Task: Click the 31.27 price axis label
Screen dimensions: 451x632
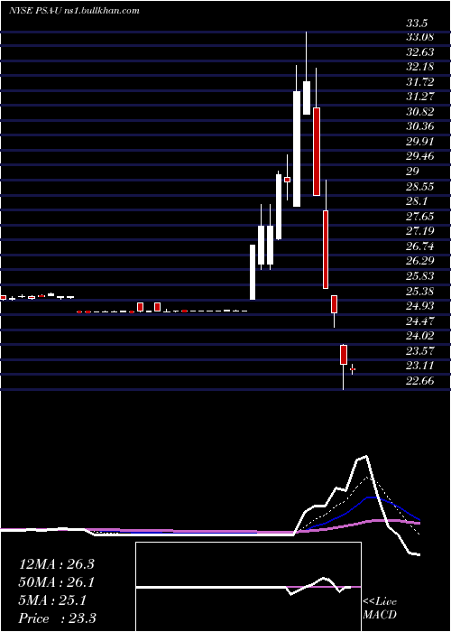Action: 419,97
